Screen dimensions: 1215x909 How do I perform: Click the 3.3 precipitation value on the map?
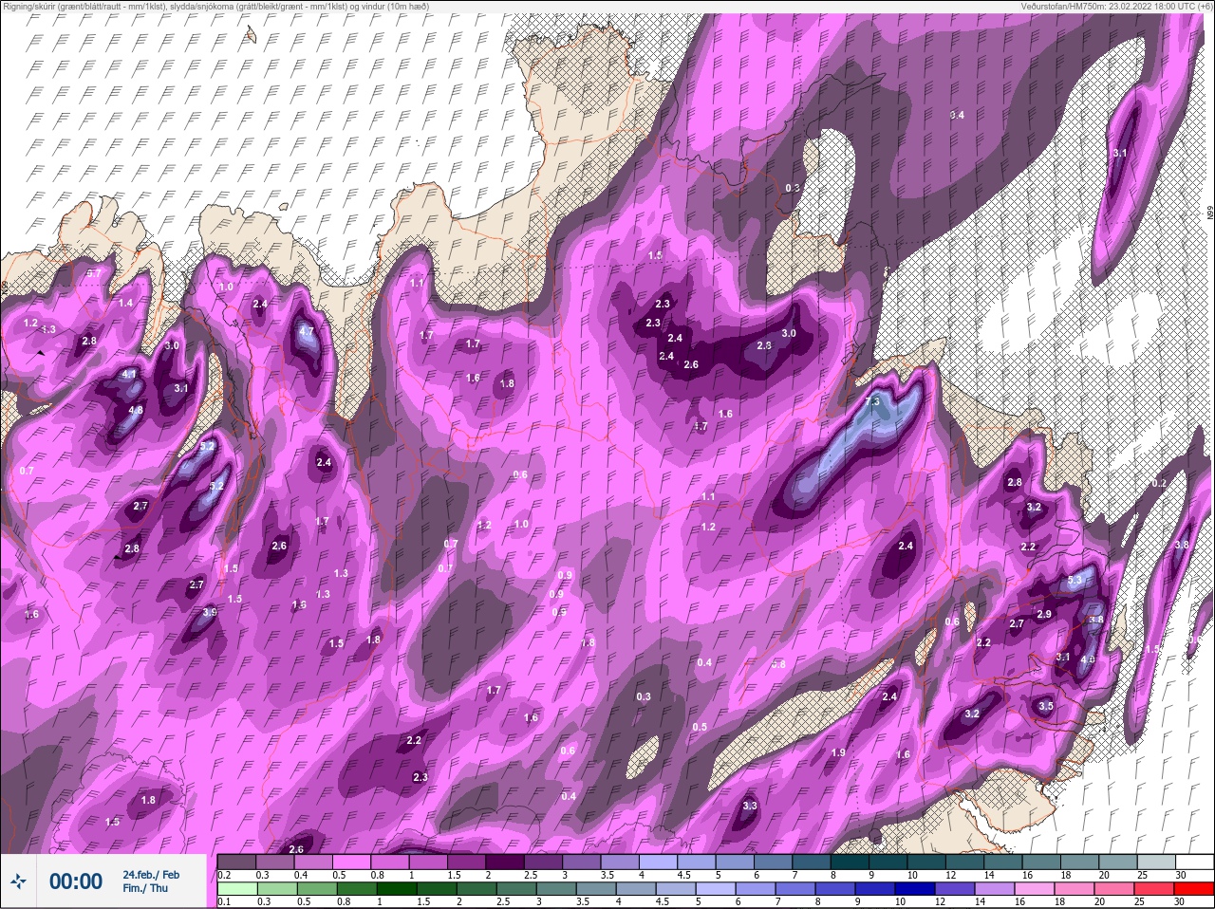750,806
